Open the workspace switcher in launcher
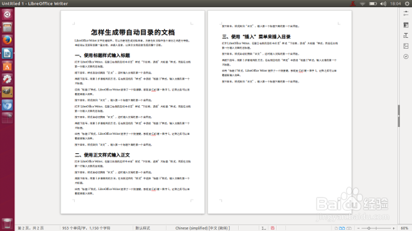412x231 pixels. coord(7,118)
